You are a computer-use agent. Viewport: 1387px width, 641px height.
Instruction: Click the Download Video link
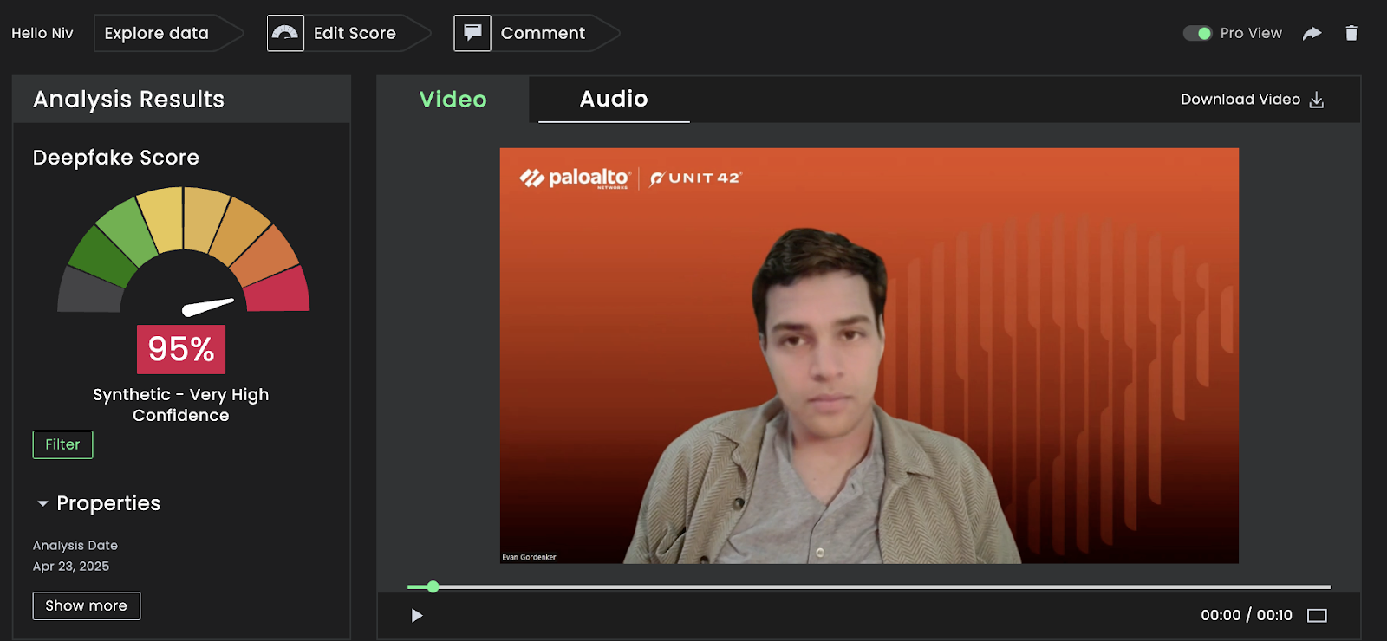click(1240, 100)
